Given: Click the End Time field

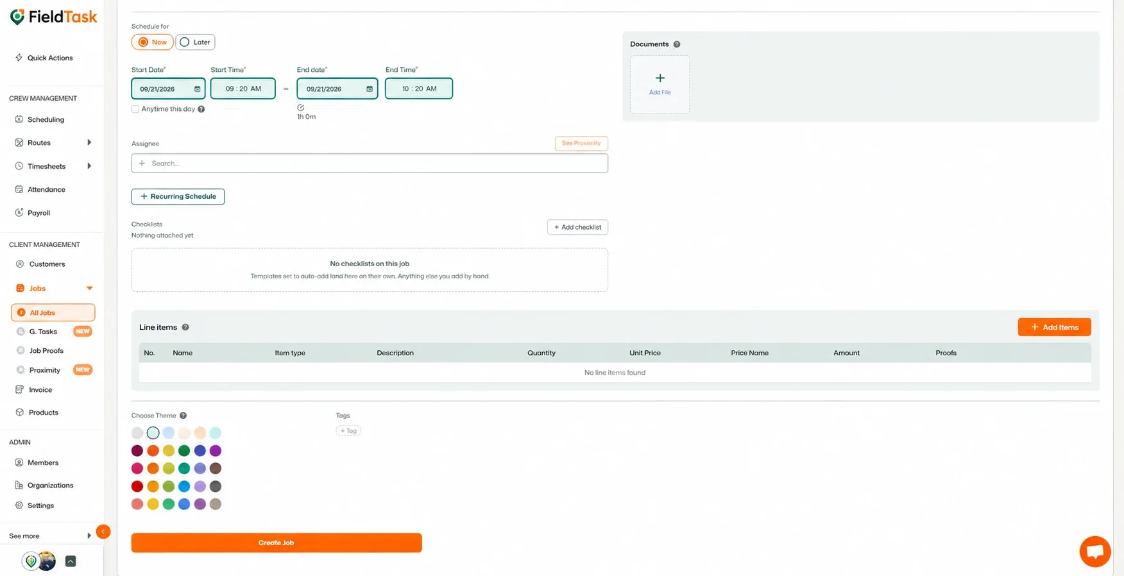Looking at the screenshot, I should [x=419, y=89].
